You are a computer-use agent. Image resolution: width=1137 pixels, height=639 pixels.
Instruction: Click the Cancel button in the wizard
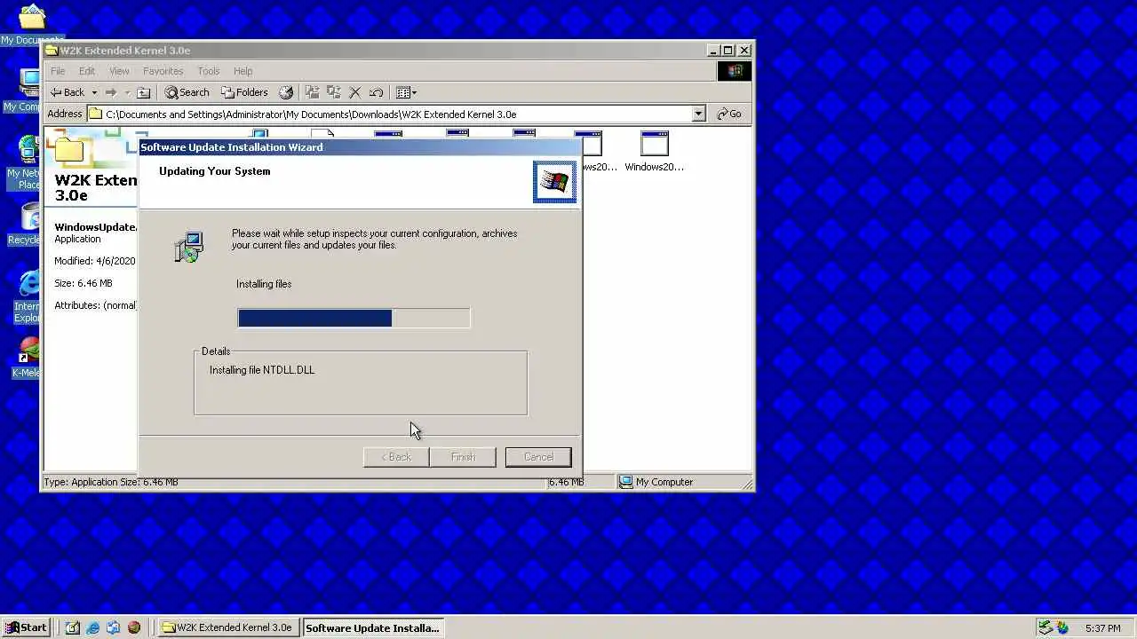pos(538,457)
